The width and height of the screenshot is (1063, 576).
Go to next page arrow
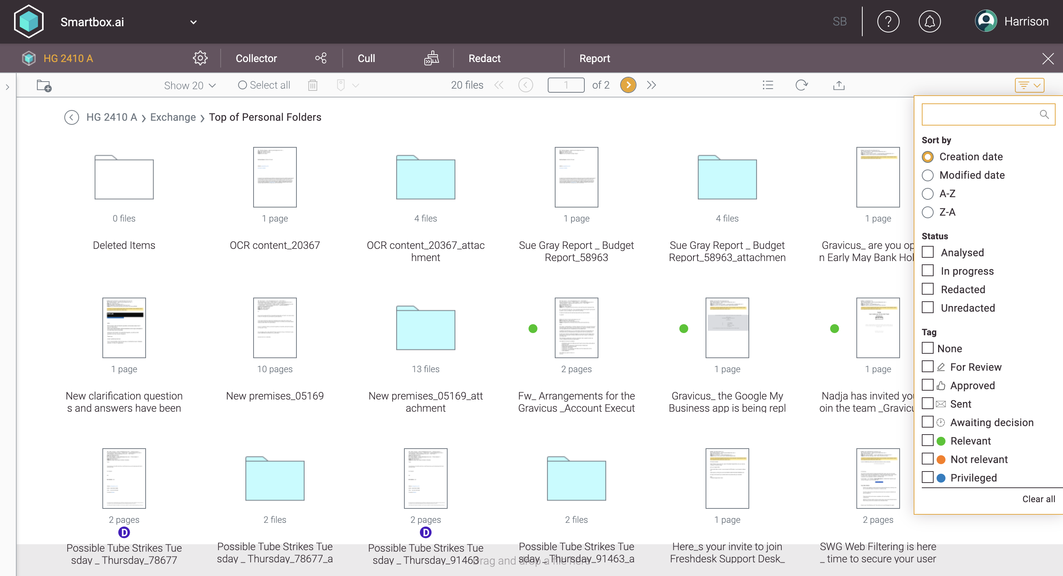628,85
